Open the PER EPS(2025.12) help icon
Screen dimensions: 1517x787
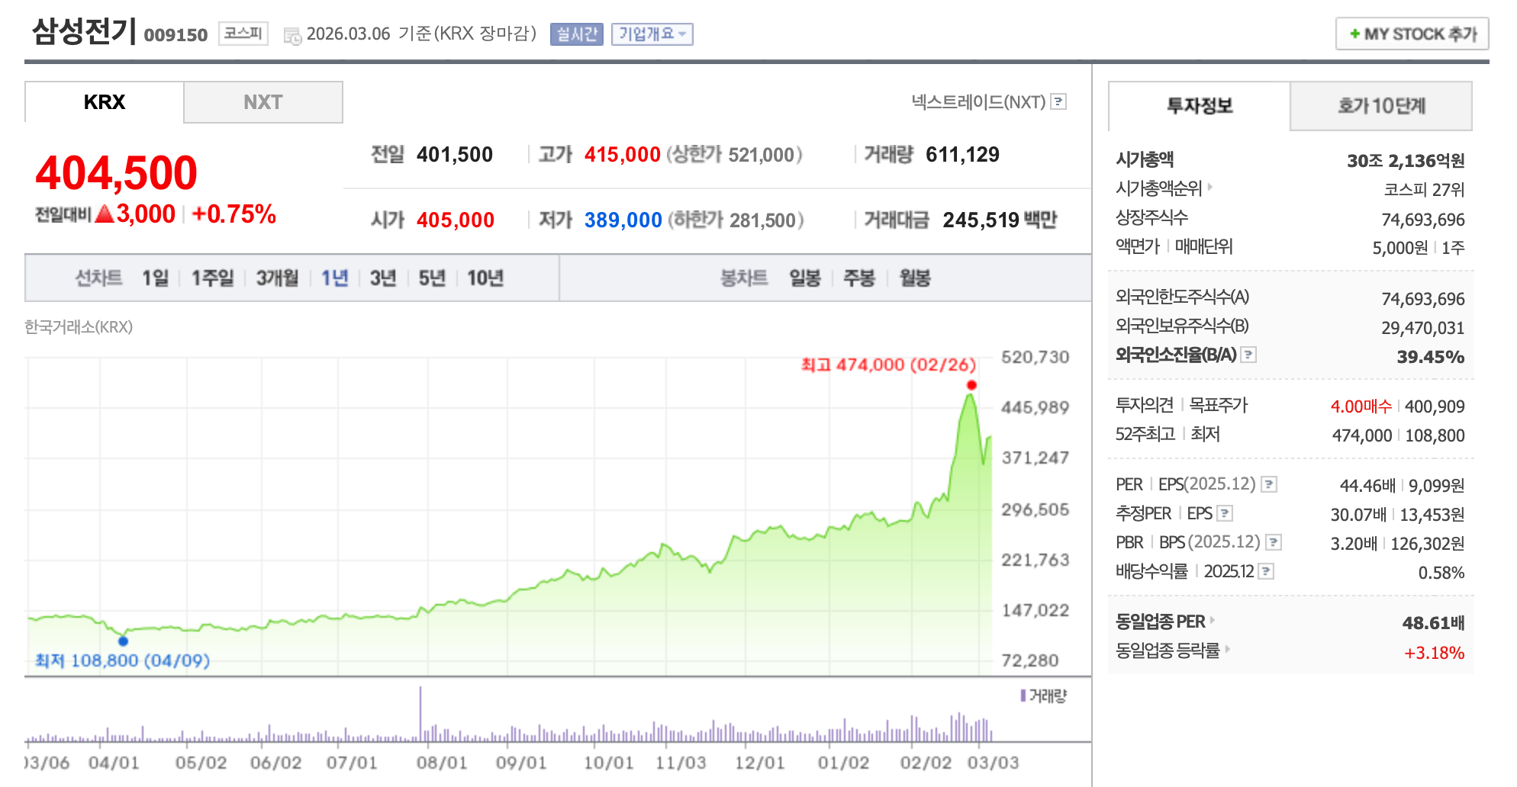[1269, 484]
